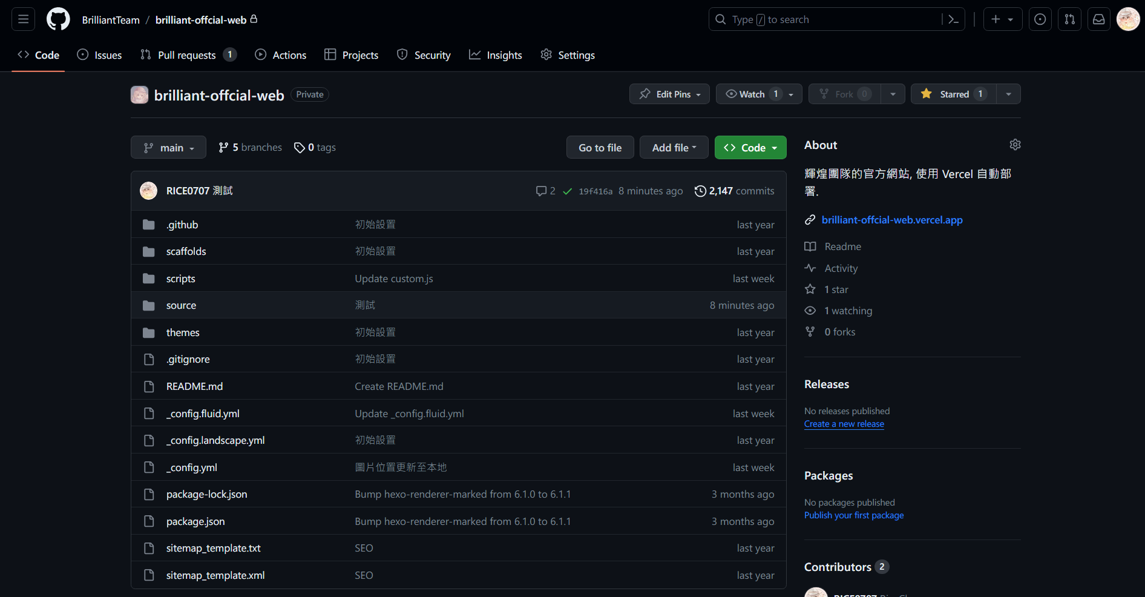Click Create a new release link
1145x597 pixels.
click(x=844, y=424)
